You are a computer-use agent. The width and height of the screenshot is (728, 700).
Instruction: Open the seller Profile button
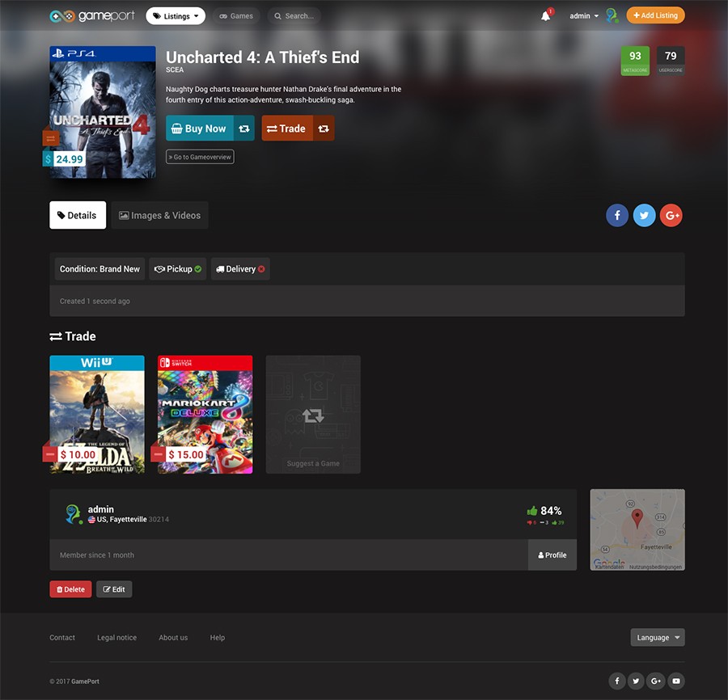coord(552,555)
